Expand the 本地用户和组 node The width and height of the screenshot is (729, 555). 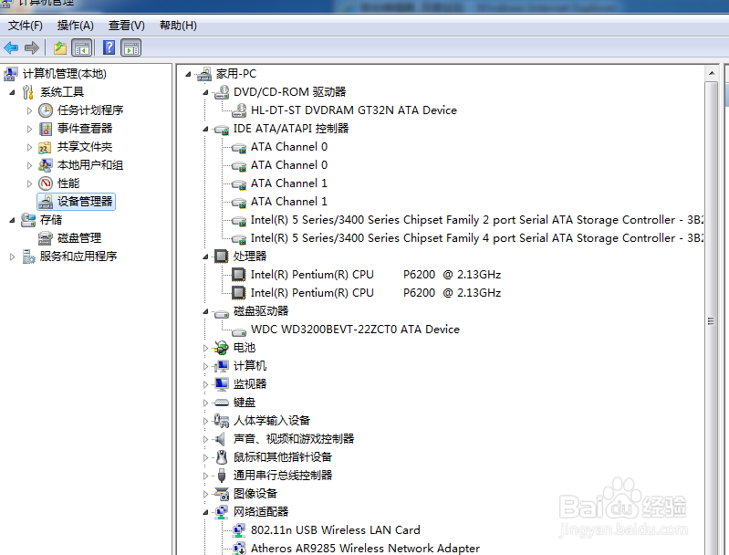(29, 165)
